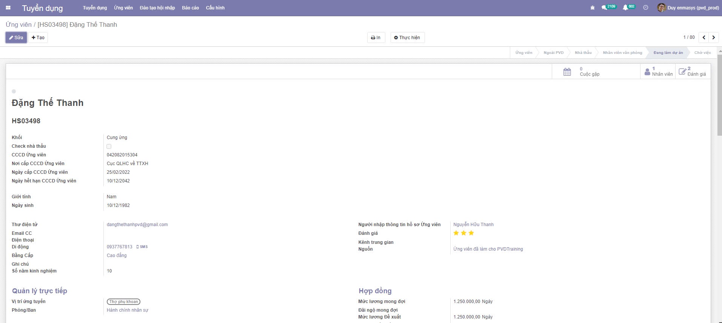
Task: Set rating to the third star
Action: click(471, 233)
